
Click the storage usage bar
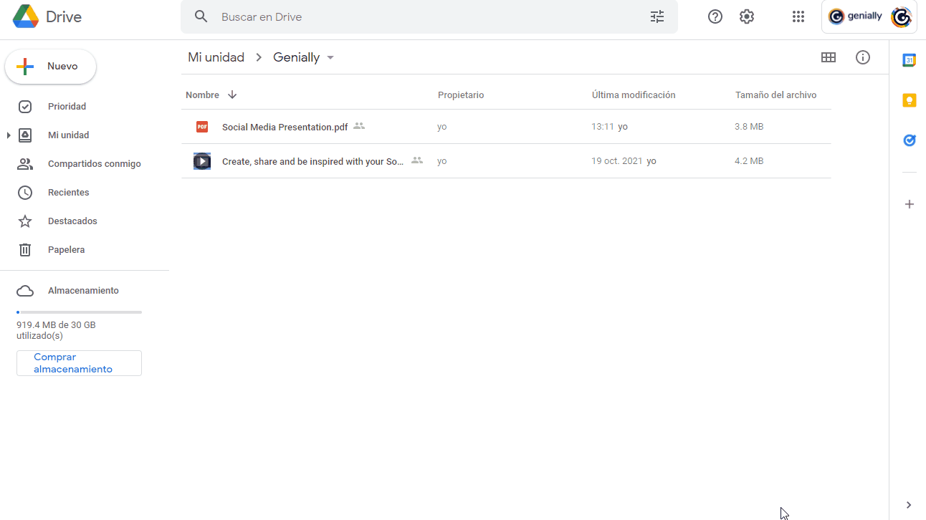(x=79, y=312)
